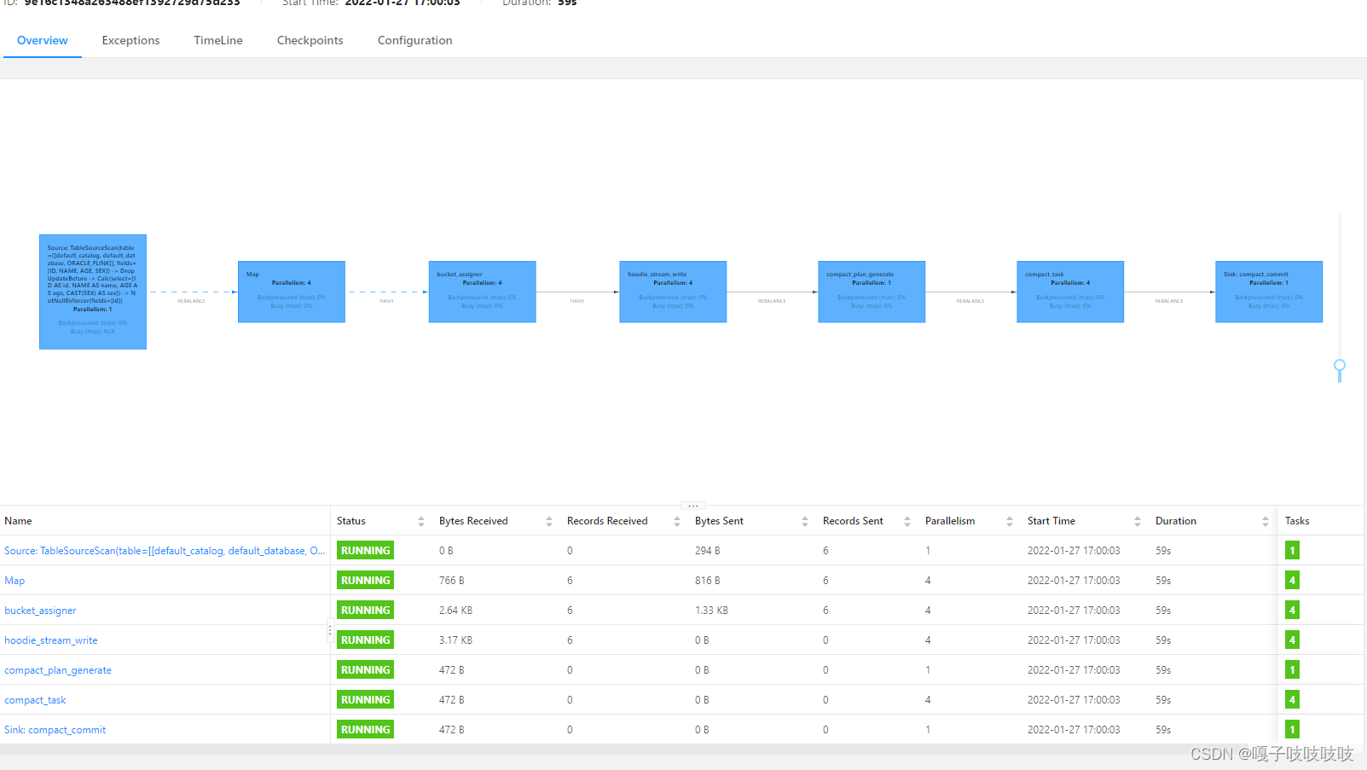The image size is (1367, 770).
Task: Open the bucket_assigner operator link
Action: pos(40,611)
